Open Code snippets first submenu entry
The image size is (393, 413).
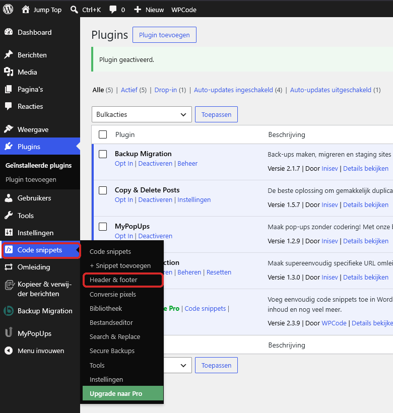pos(110,251)
